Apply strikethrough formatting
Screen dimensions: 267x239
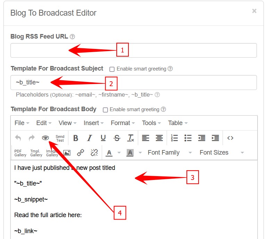pos(117,138)
